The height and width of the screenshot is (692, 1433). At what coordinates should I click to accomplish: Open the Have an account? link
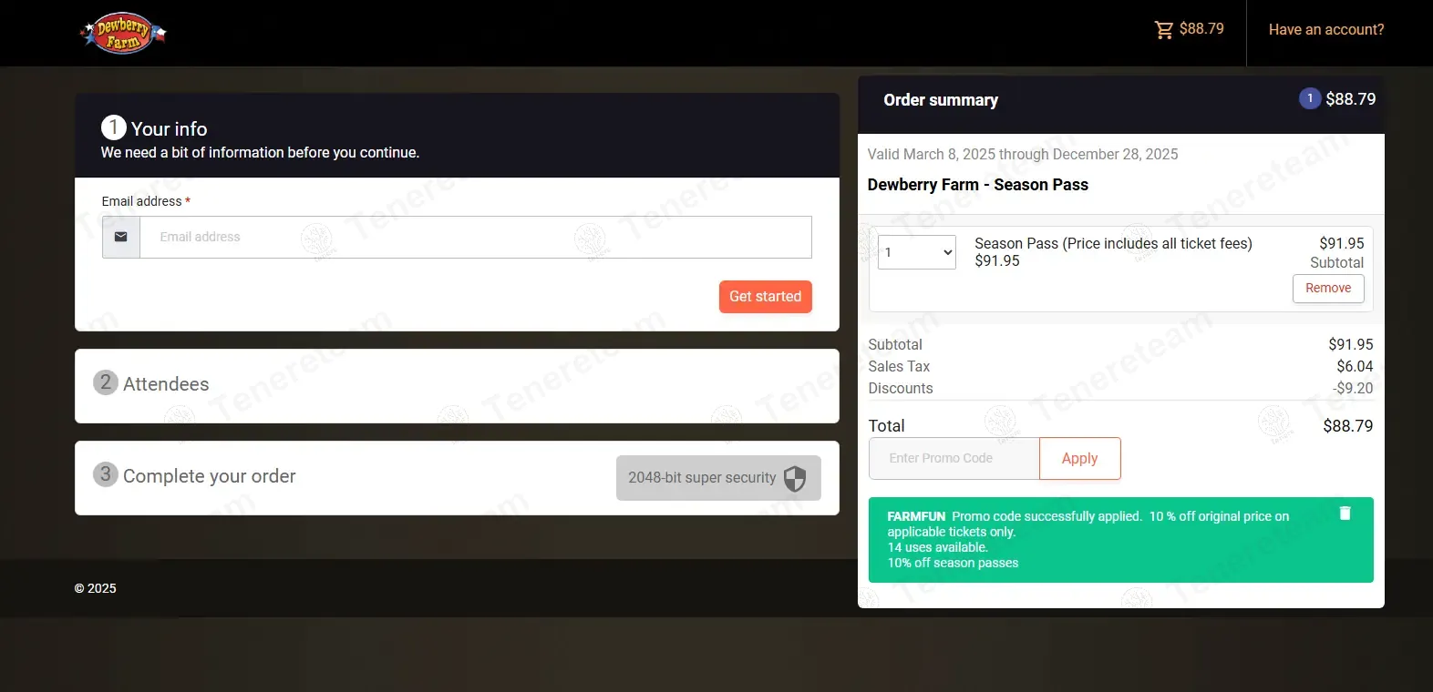click(x=1325, y=30)
